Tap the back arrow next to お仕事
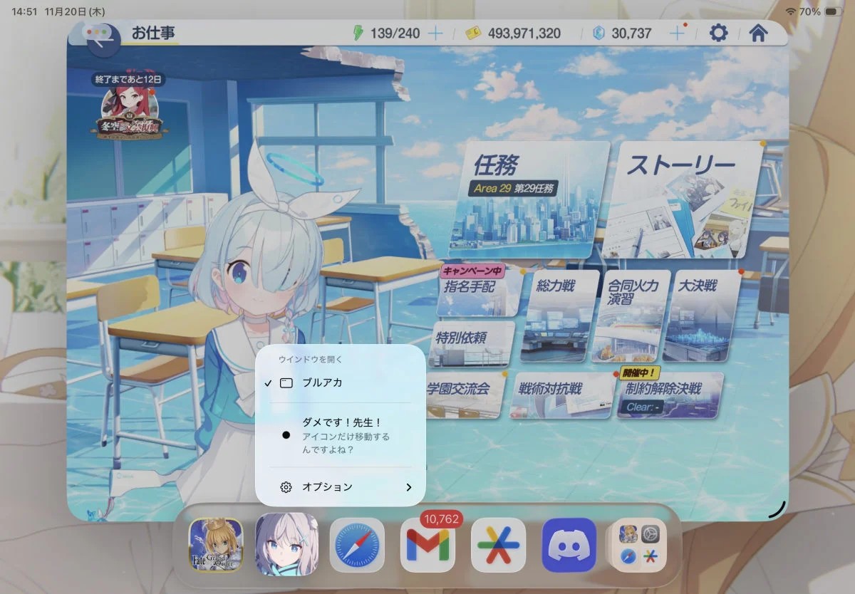This screenshot has height=594, width=855. pyautogui.click(x=104, y=38)
